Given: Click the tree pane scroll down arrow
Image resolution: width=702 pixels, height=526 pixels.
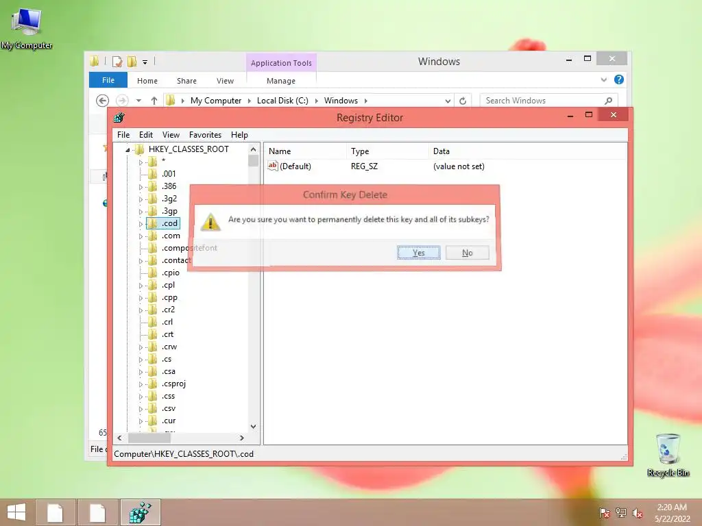Looking at the screenshot, I should 254,426.
